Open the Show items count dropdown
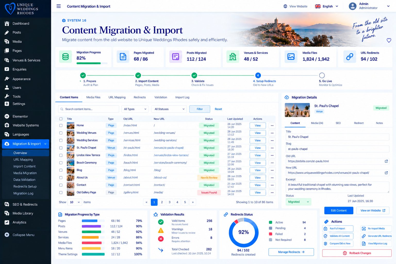This screenshot has height=264, width=396. click(x=75, y=202)
